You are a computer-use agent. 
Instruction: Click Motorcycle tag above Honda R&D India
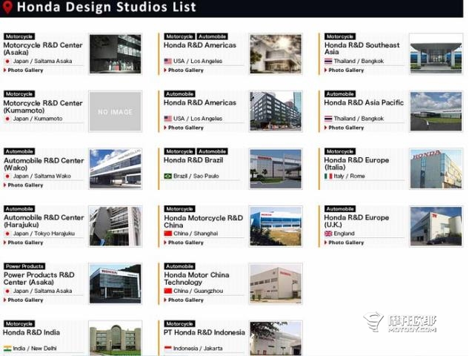19,323
